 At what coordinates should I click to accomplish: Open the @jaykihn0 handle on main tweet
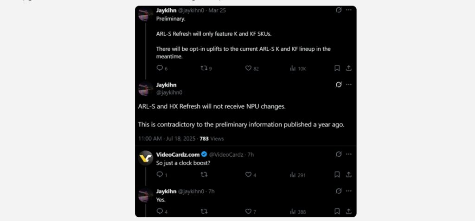(169, 92)
